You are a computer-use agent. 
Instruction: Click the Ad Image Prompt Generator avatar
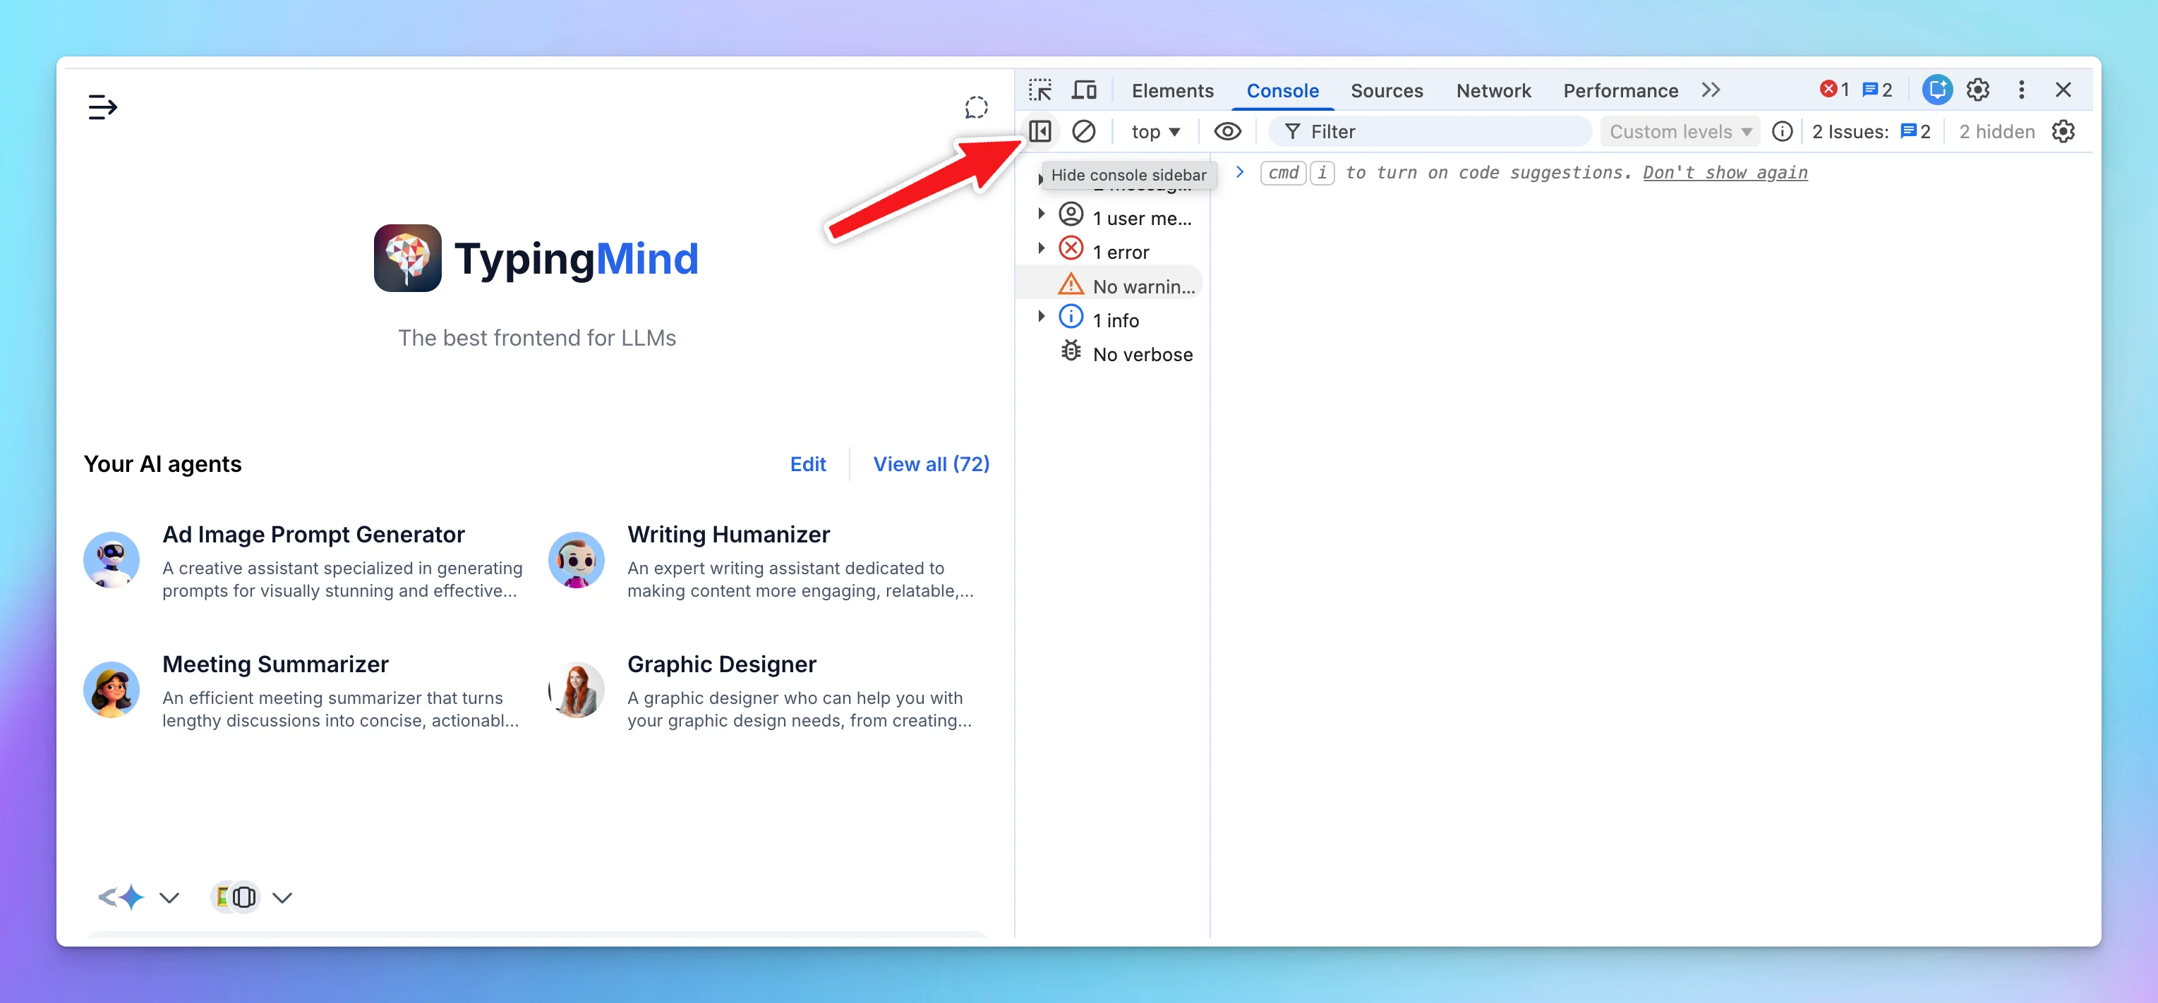coord(111,560)
